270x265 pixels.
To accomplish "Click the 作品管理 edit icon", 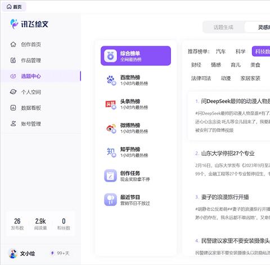I will (13, 60).
